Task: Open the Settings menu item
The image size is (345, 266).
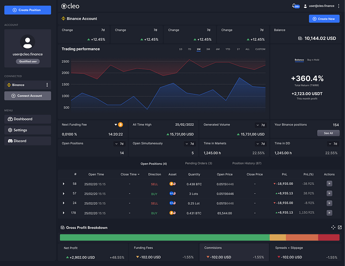Action: 28,130
